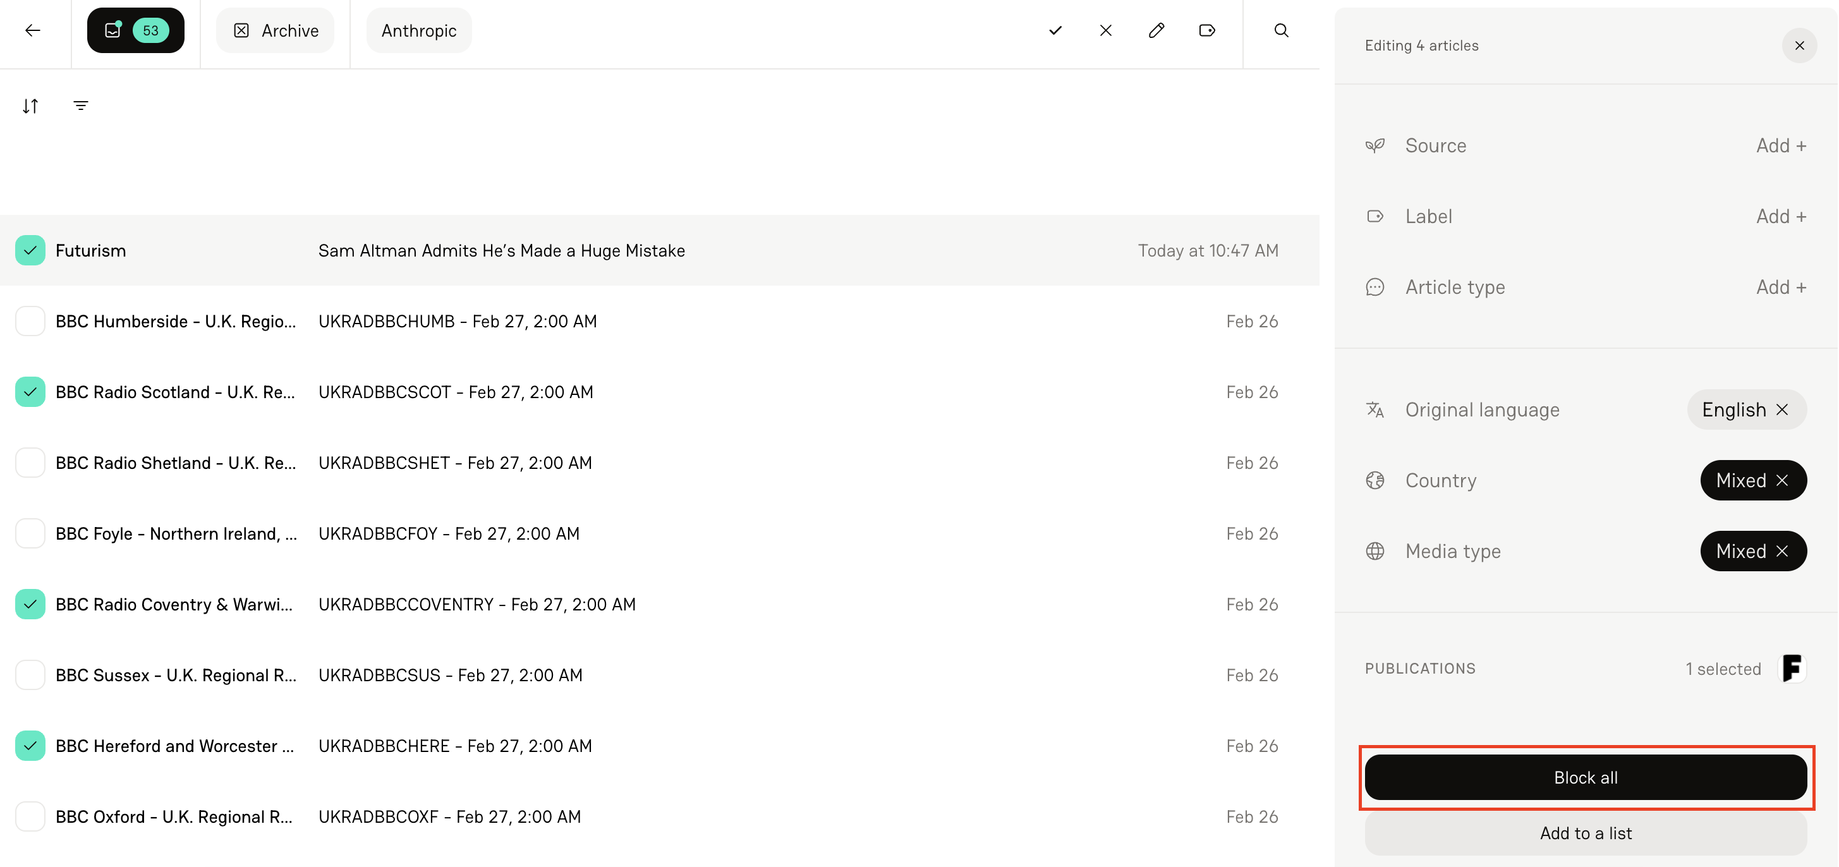Expand Add + to set a Source
The width and height of the screenshot is (1839, 867).
1780,145
